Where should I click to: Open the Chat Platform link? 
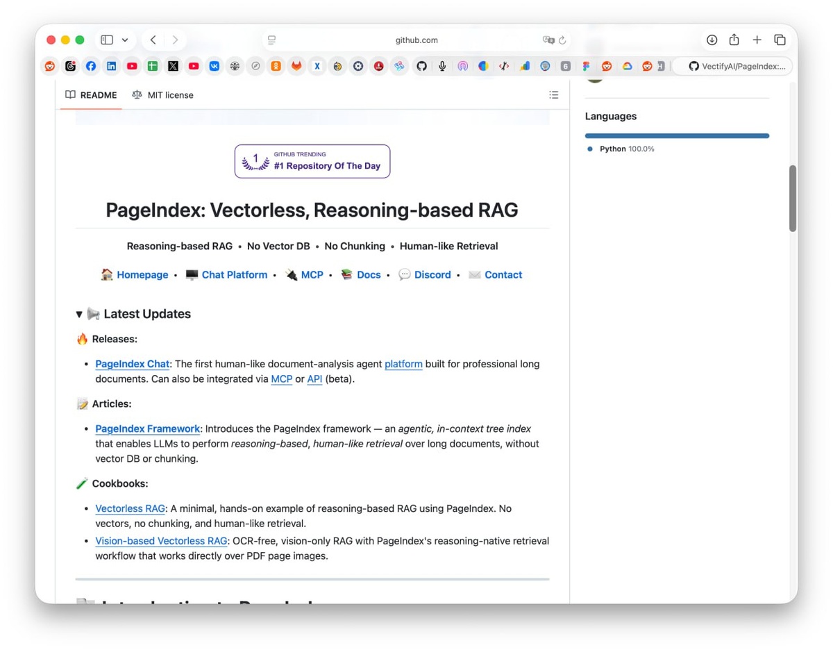tap(235, 275)
